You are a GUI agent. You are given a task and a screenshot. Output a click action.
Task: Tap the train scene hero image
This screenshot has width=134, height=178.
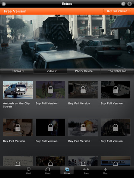tap(67, 42)
